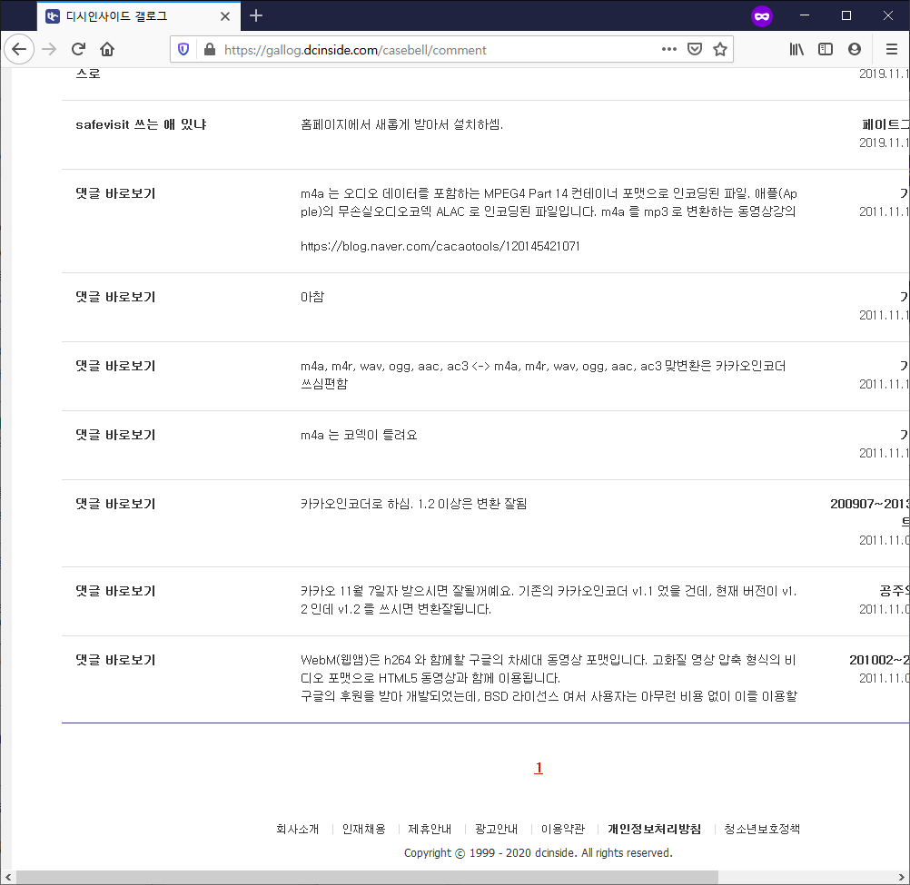Save page to Pocket
Screen dimensions: 910x885
(695, 49)
